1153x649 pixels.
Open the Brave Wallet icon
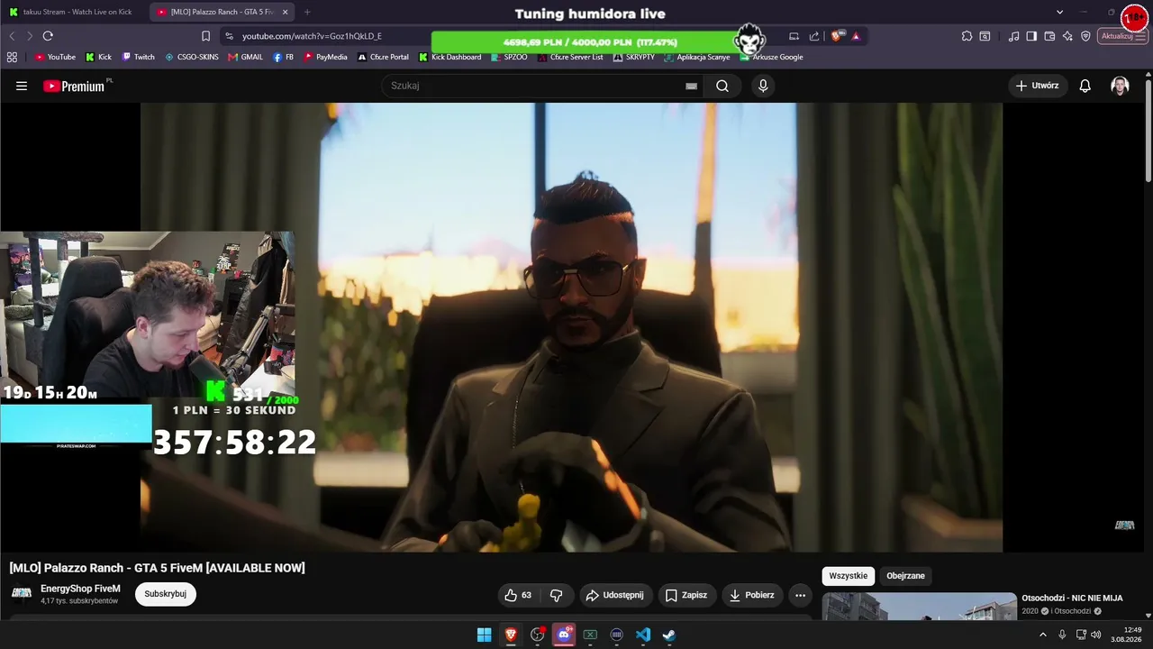1049,36
